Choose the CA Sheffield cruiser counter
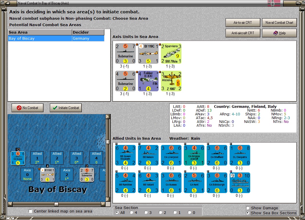This screenshot has width=305, height=220. tap(217, 155)
